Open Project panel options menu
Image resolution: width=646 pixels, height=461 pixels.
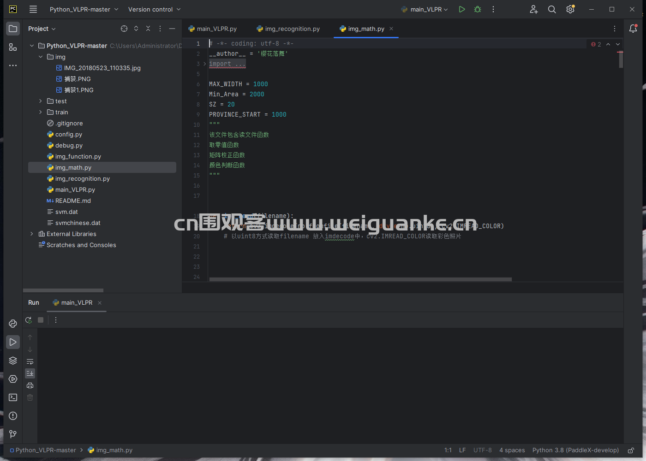[160, 29]
